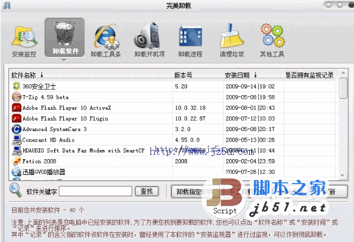Select 7-Zip 4.59 beta row text
354x242 pixels.
point(45,97)
